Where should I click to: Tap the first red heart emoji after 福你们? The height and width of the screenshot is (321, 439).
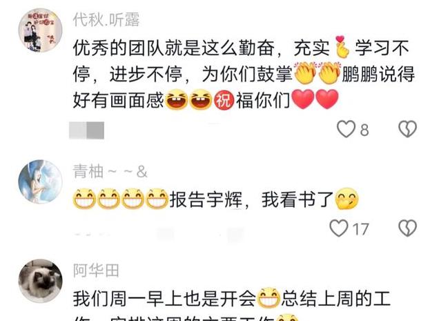click(x=303, y=99)
